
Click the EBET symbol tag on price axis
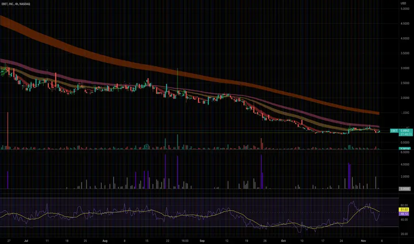394,130
